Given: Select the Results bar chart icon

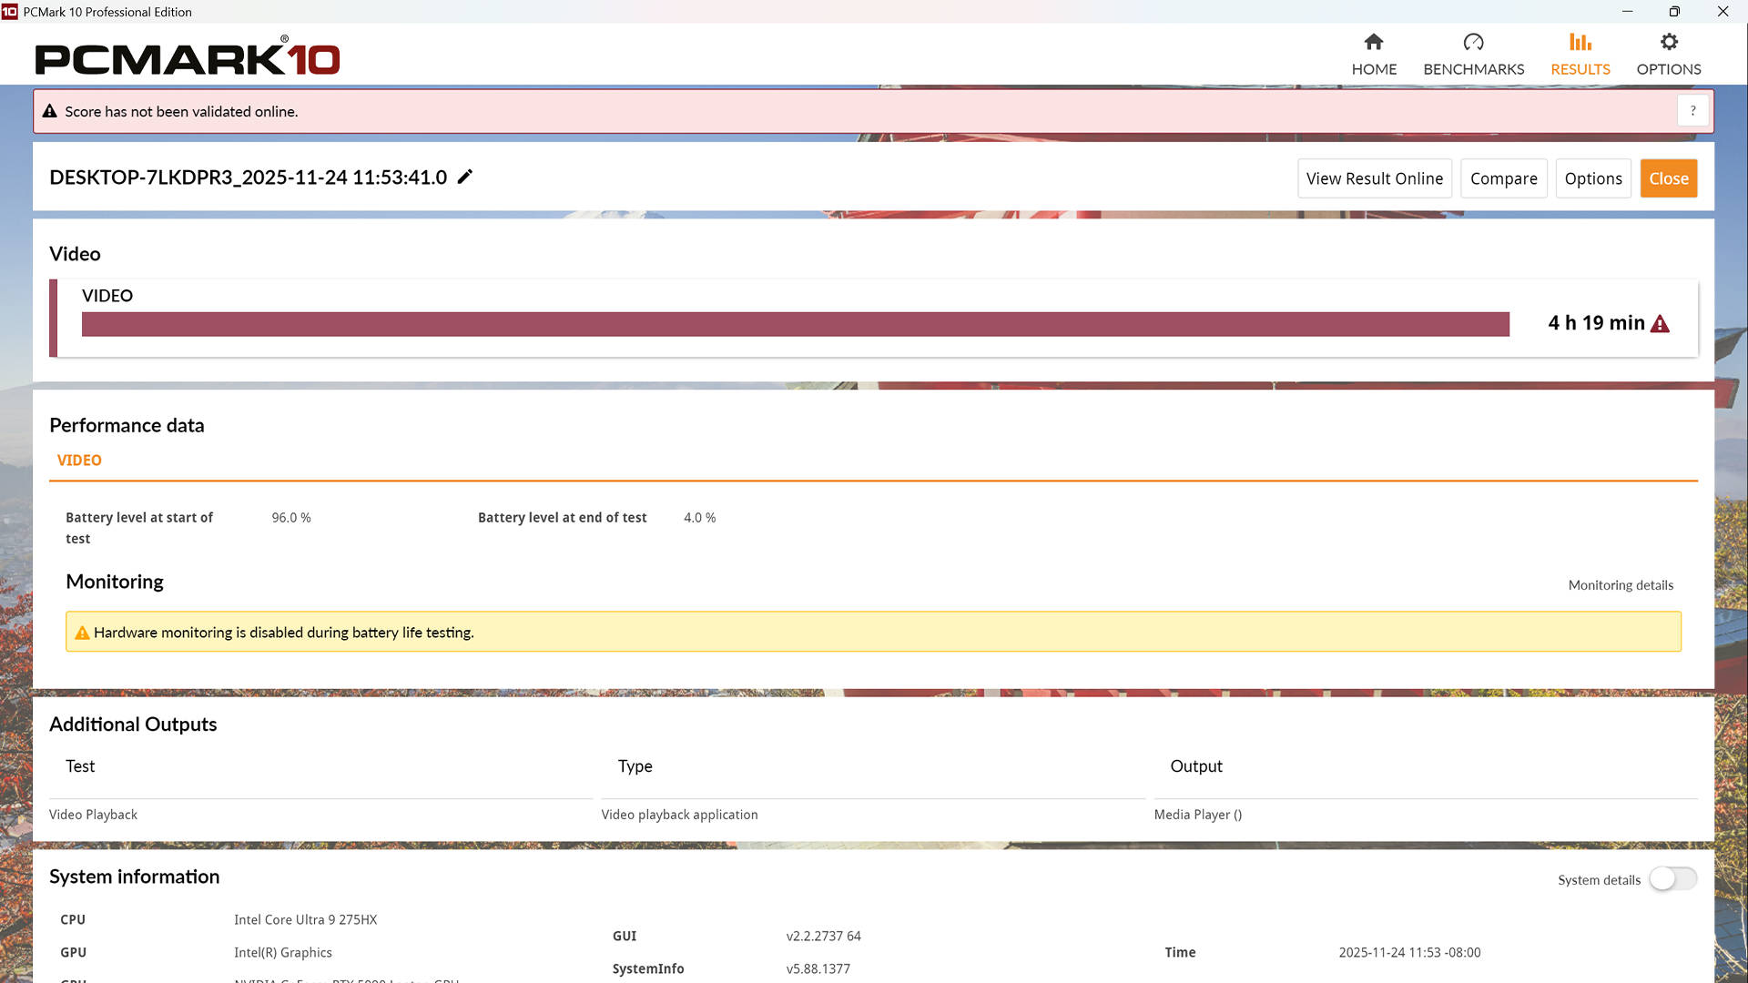Looking at the screenshot, I should [1580, 42].
